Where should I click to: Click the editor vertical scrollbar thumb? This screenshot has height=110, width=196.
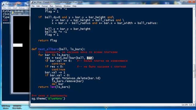pyautogui.click(x=194, y=71)
